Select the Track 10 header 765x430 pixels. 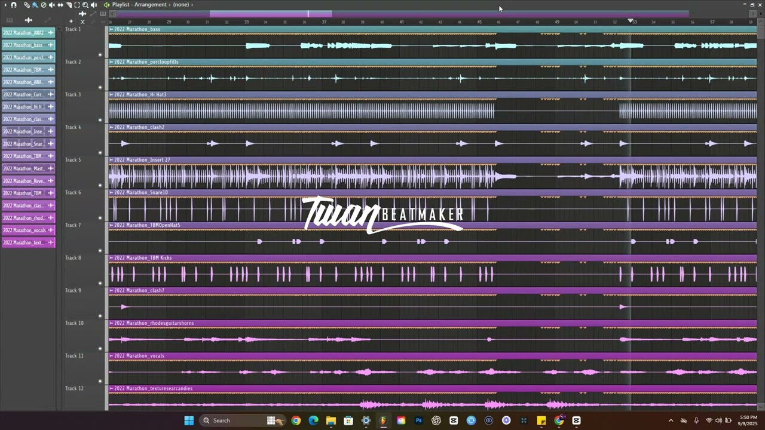tap(82, 336)
